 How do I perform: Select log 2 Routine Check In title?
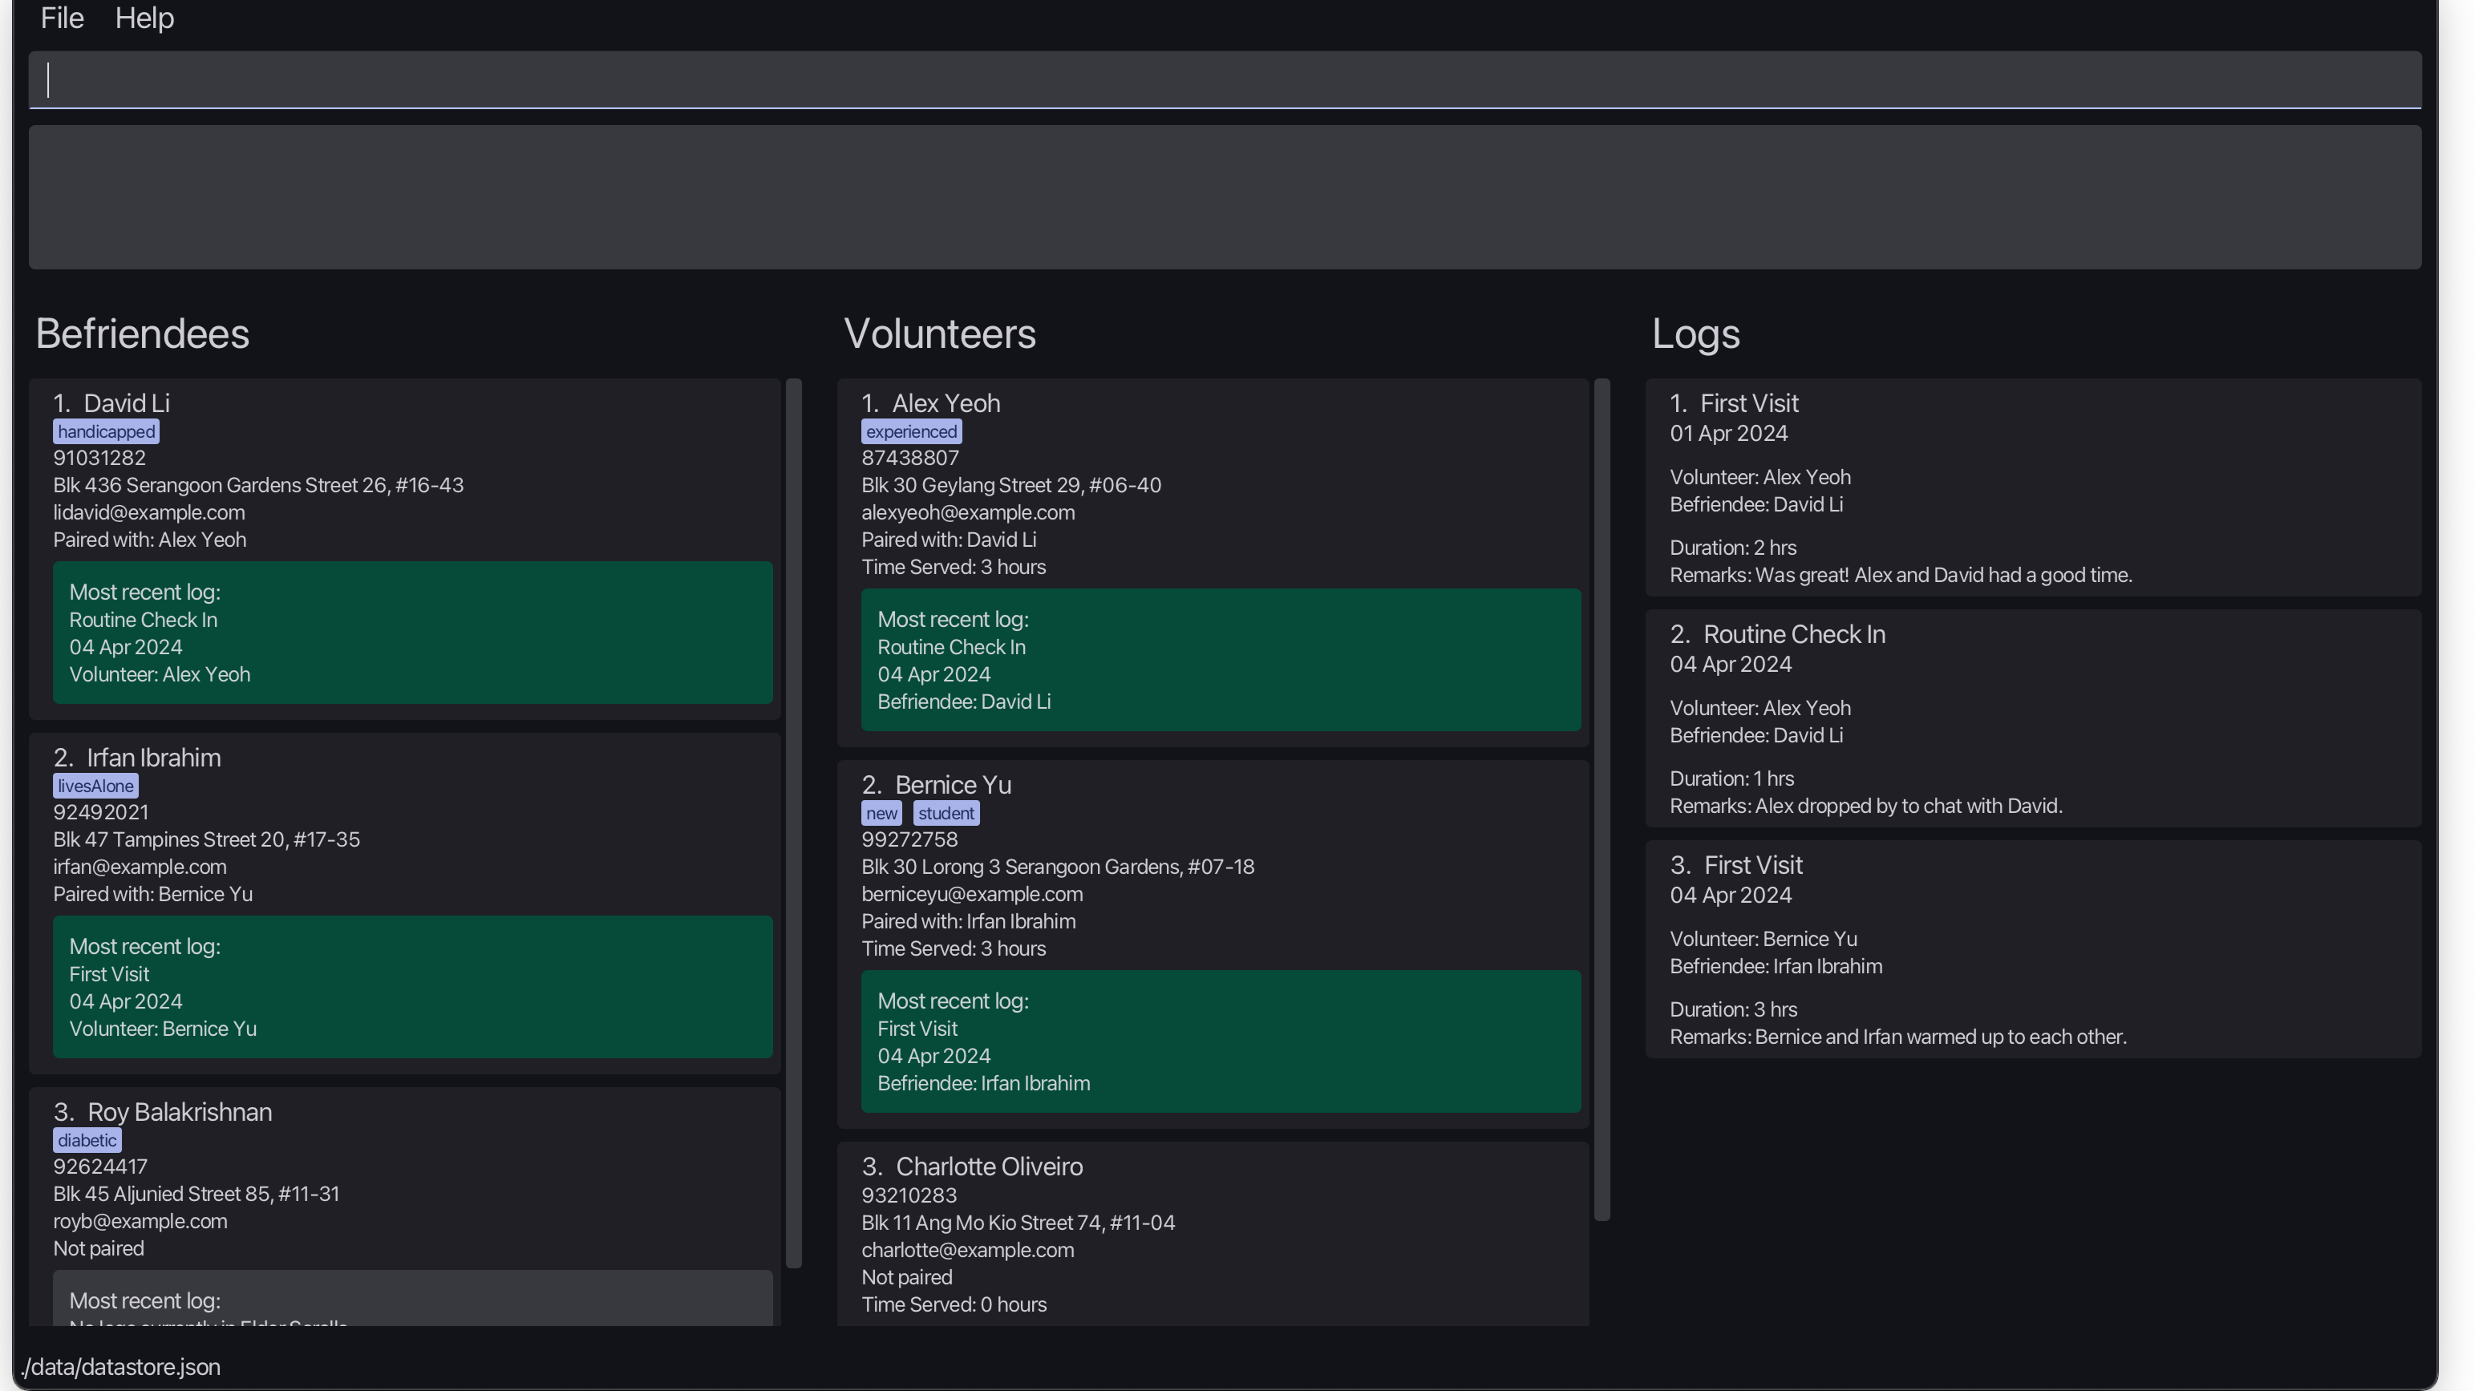1794,634
